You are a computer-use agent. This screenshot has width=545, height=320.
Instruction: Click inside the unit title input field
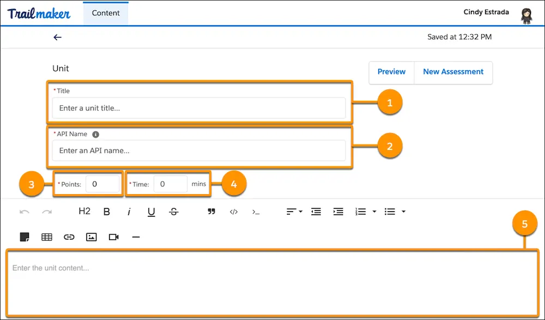point(199,107)
